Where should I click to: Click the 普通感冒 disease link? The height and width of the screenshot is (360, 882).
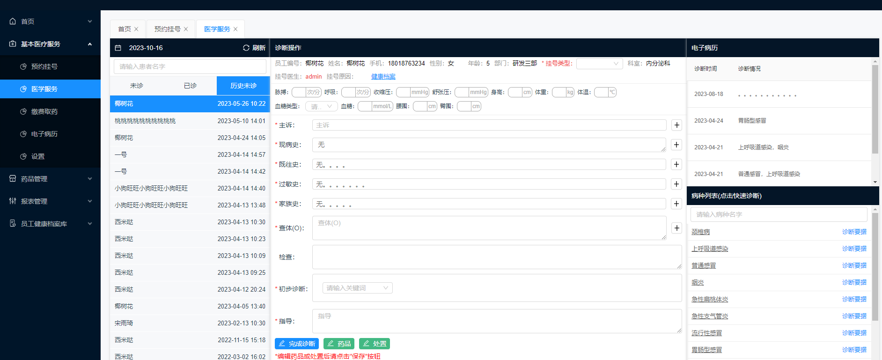coord(704,265)
